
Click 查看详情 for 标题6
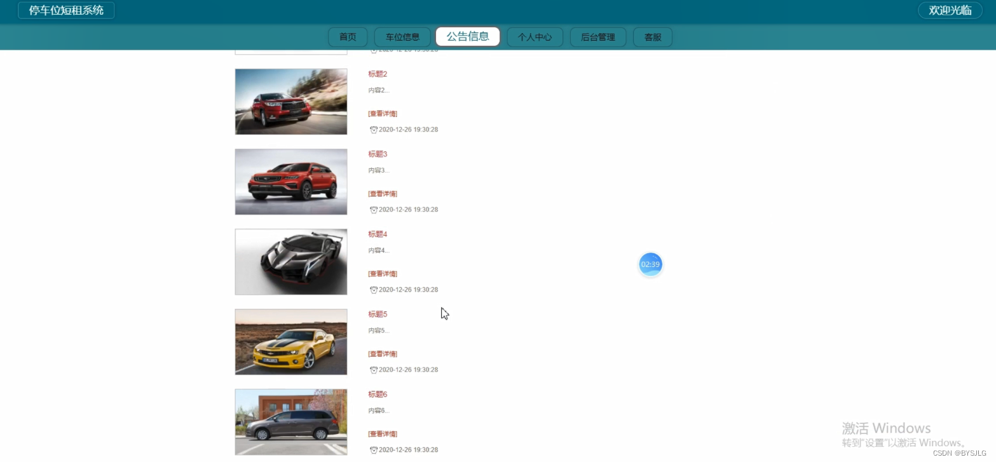coord(383,434)
